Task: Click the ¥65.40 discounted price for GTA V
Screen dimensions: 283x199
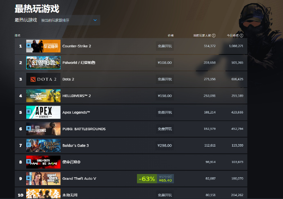Action: tap(165, 181)
